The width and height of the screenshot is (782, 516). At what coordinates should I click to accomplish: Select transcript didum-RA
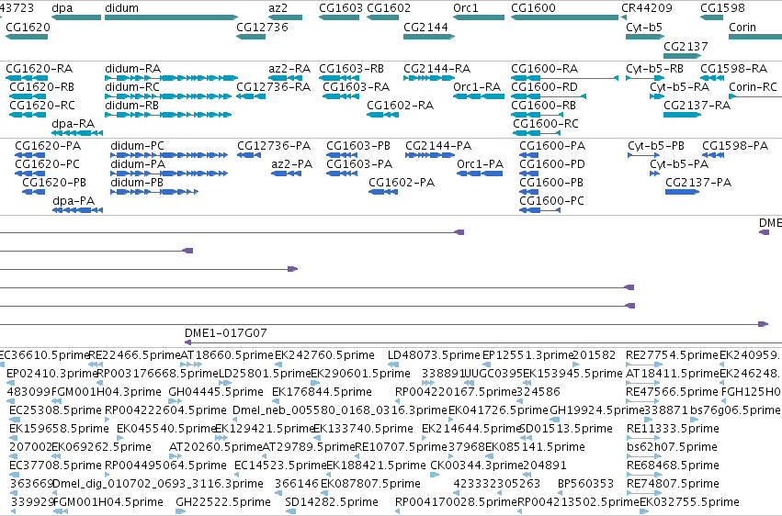[172, 78]
